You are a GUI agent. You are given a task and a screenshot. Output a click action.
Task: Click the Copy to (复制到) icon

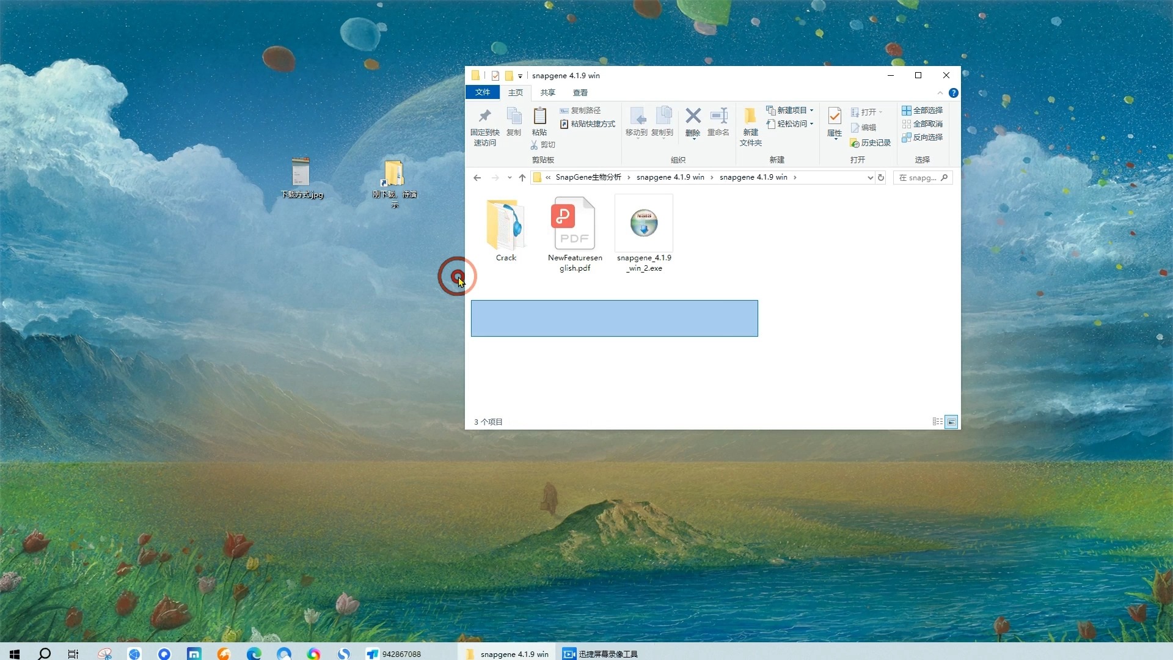[663, 116]
